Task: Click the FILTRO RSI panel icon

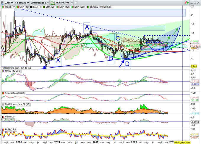Action: (3, 130)
